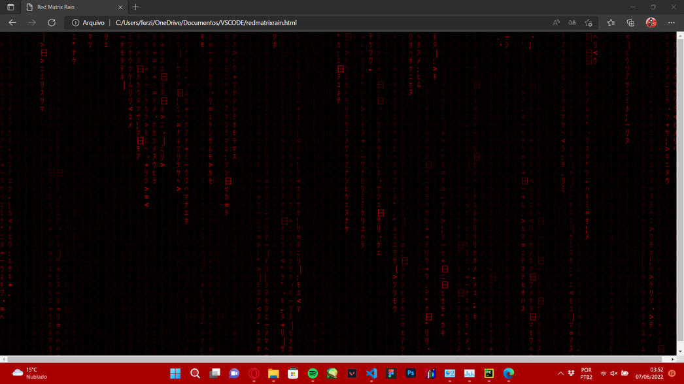
Task: Open the Favorites list icon
Action: tap(611, 23)
